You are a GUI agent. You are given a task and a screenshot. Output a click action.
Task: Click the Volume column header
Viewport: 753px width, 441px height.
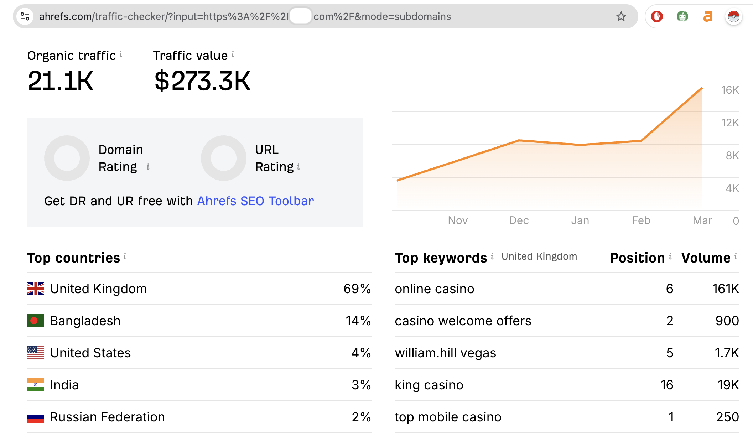[706, 258]
